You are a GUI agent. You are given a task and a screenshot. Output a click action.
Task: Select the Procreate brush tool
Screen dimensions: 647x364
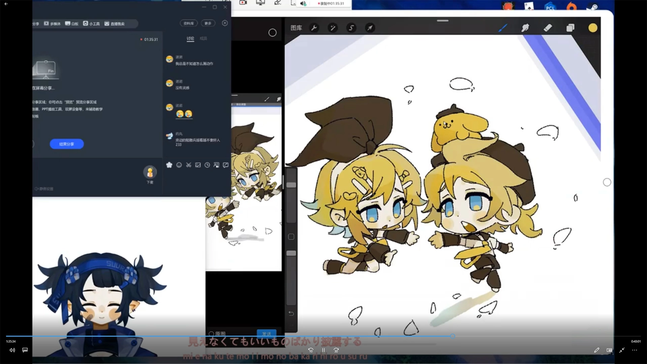(503, 28)
